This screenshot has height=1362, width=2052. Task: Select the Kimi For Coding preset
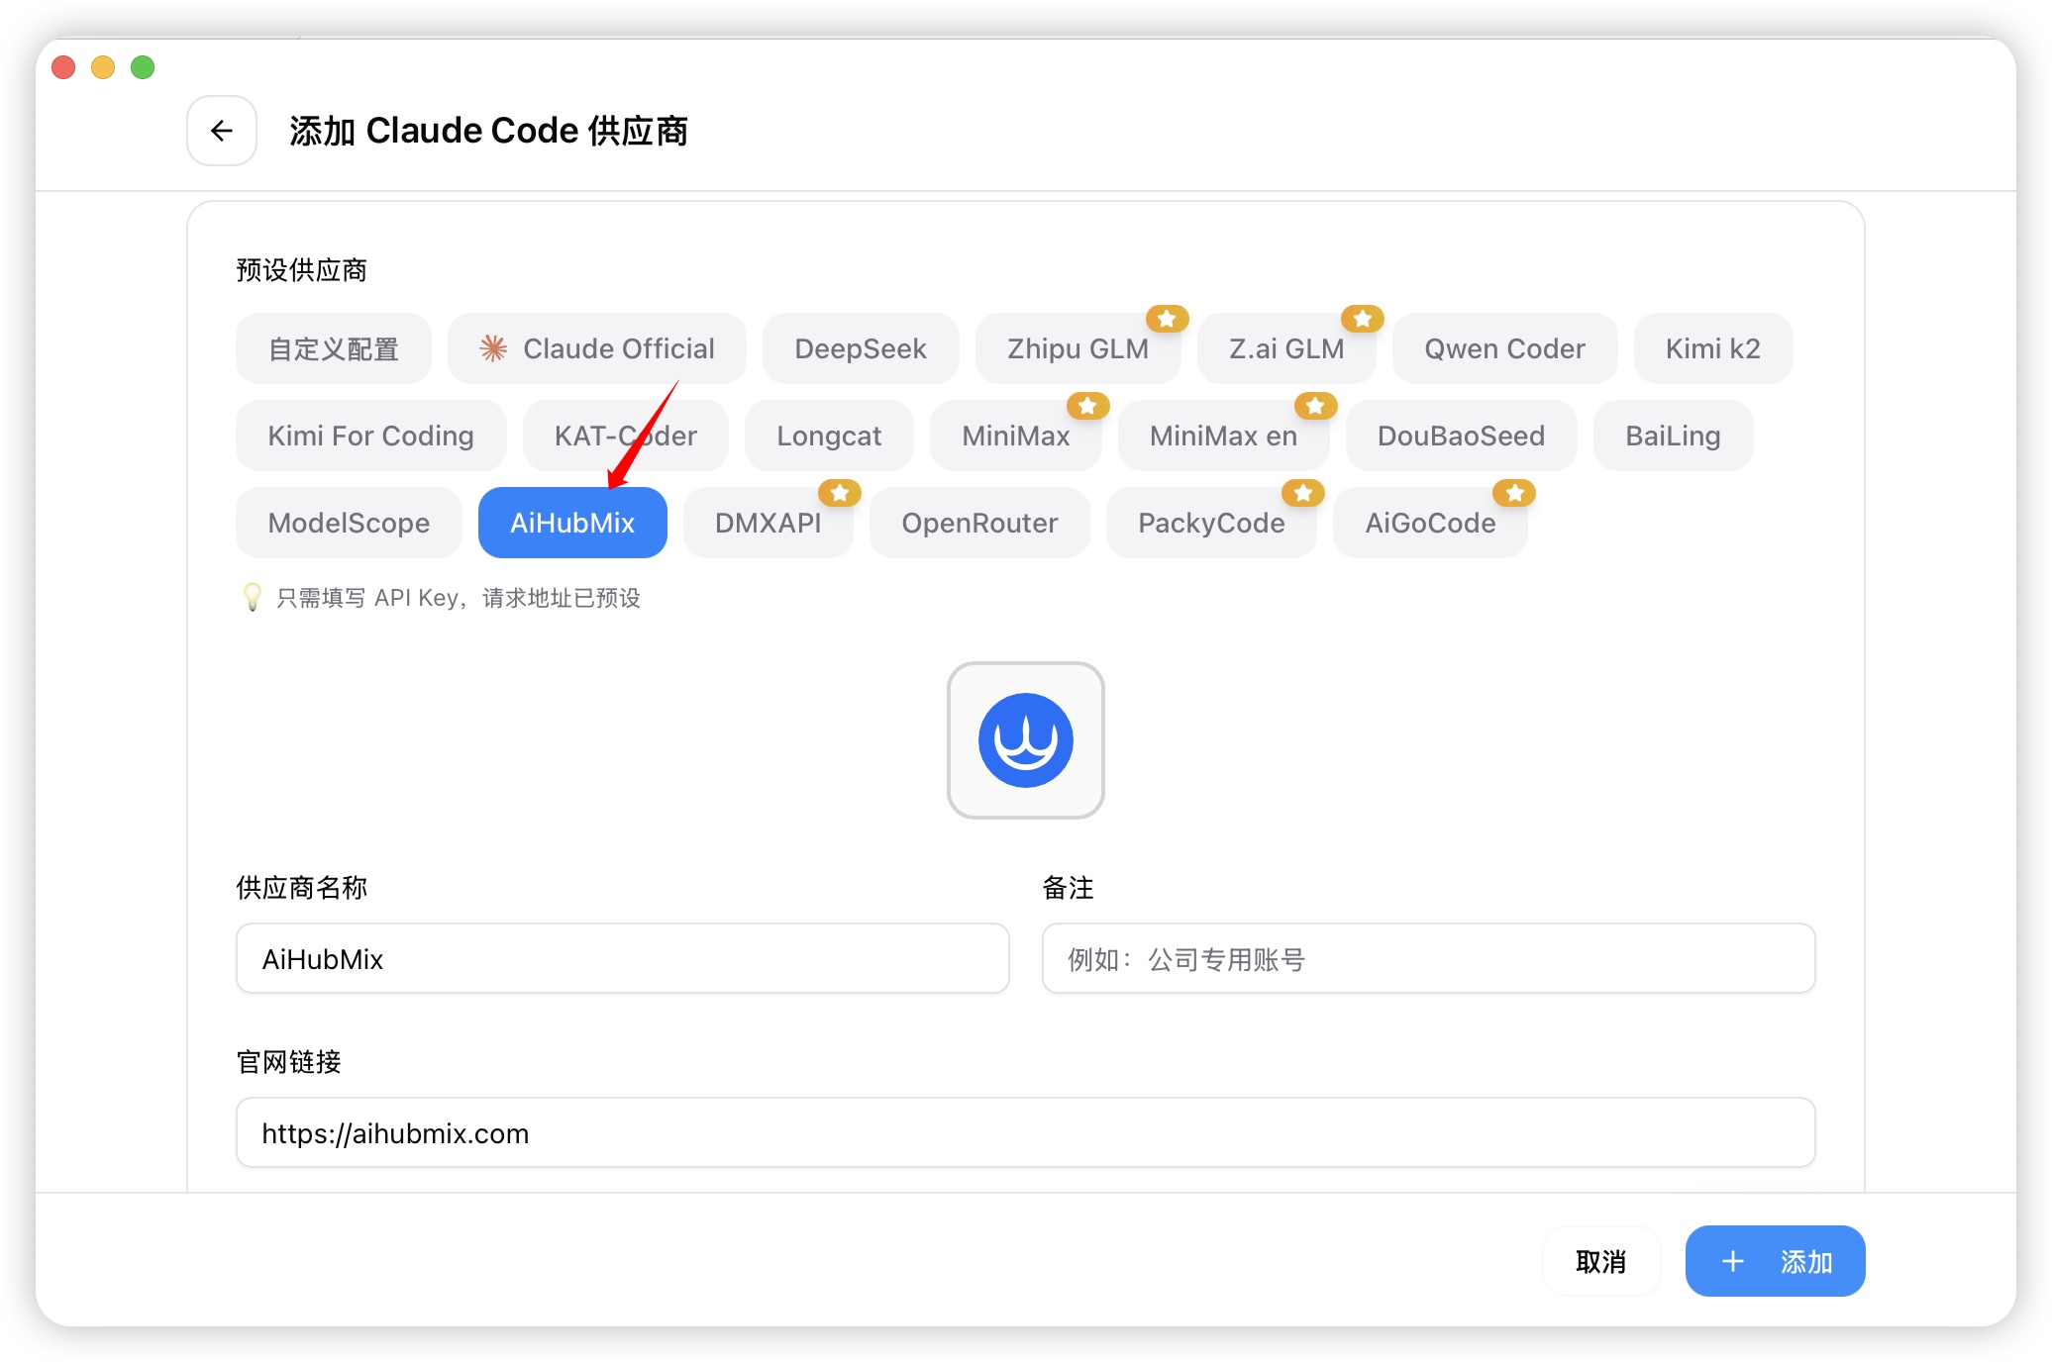coord(370,436)
